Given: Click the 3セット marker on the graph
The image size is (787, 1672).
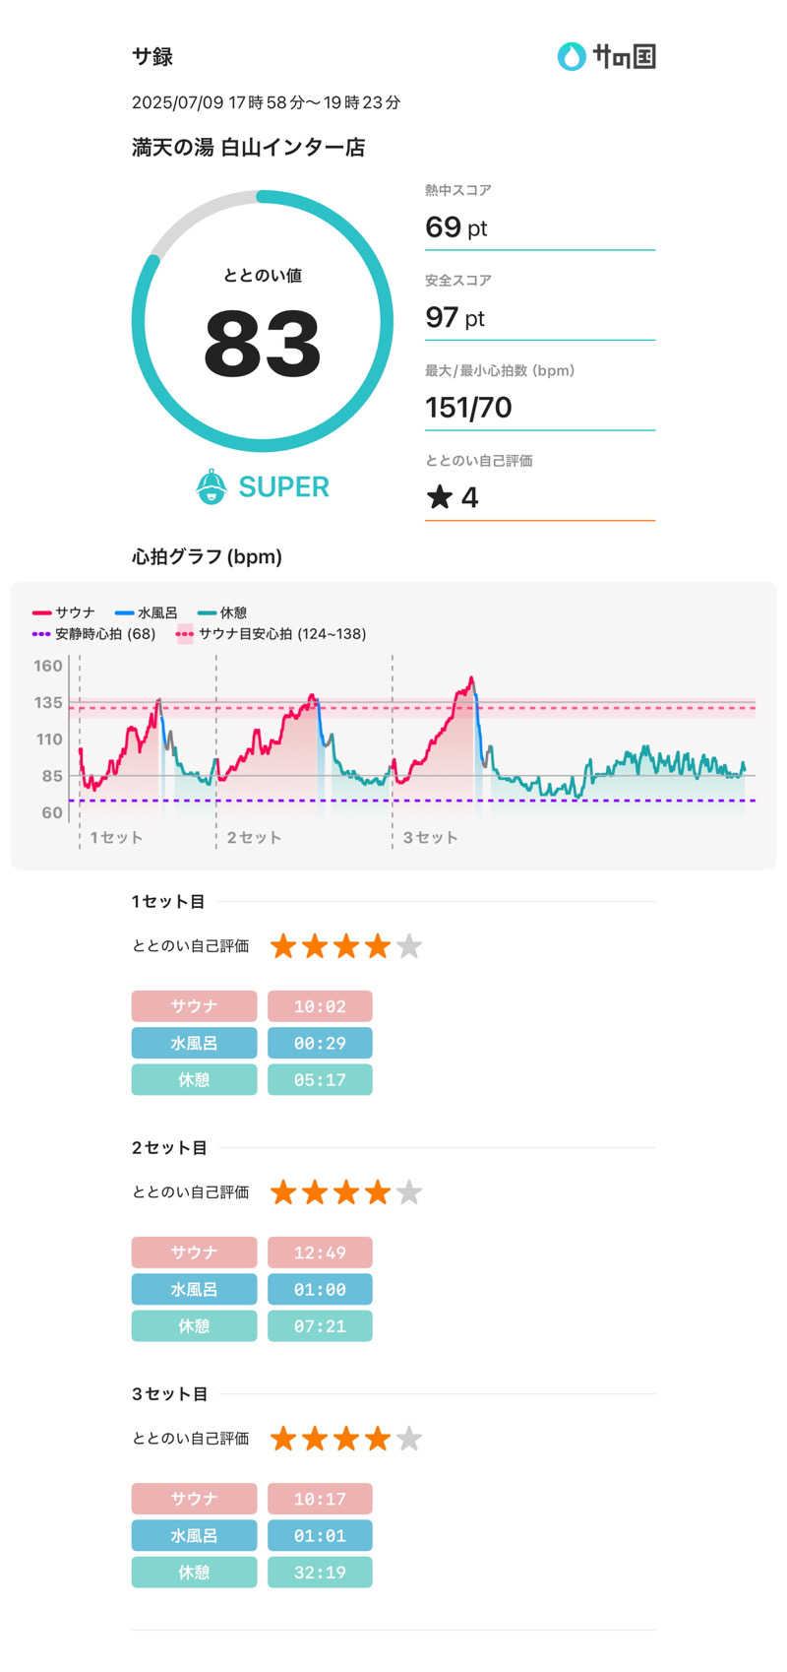Looking at the screenshot, I should [430, 837].
